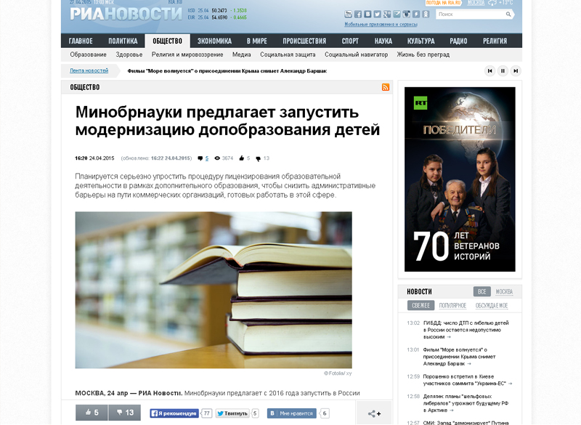The height and width of the screenshot is (425, 581).
Task: Open the checkmark social icon in the header
Action: (397, 14)
